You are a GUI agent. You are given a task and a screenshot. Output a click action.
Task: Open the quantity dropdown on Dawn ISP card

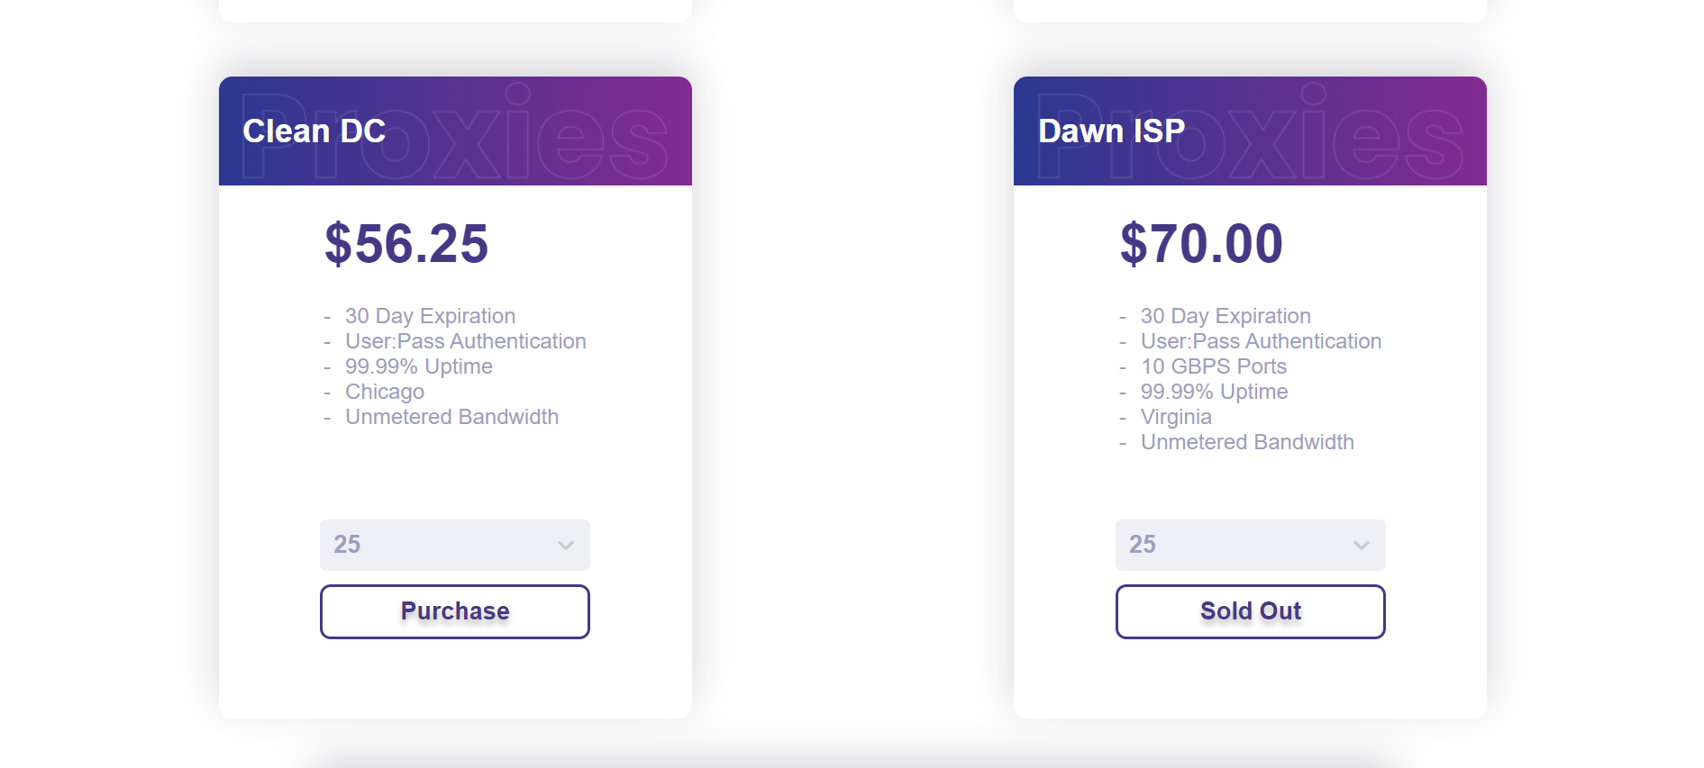point(1250,545)
